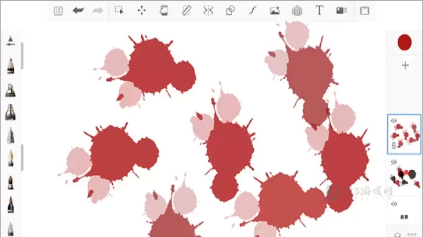Select the Draw Styles shapes tool
Image resolution: width=423 pixels, height=237 pixels.
[230, 11]
